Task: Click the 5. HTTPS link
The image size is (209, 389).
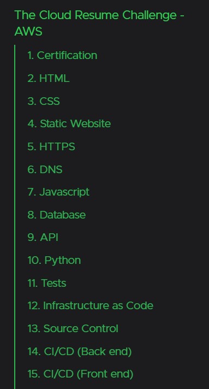Action: [x=51, y=146]
